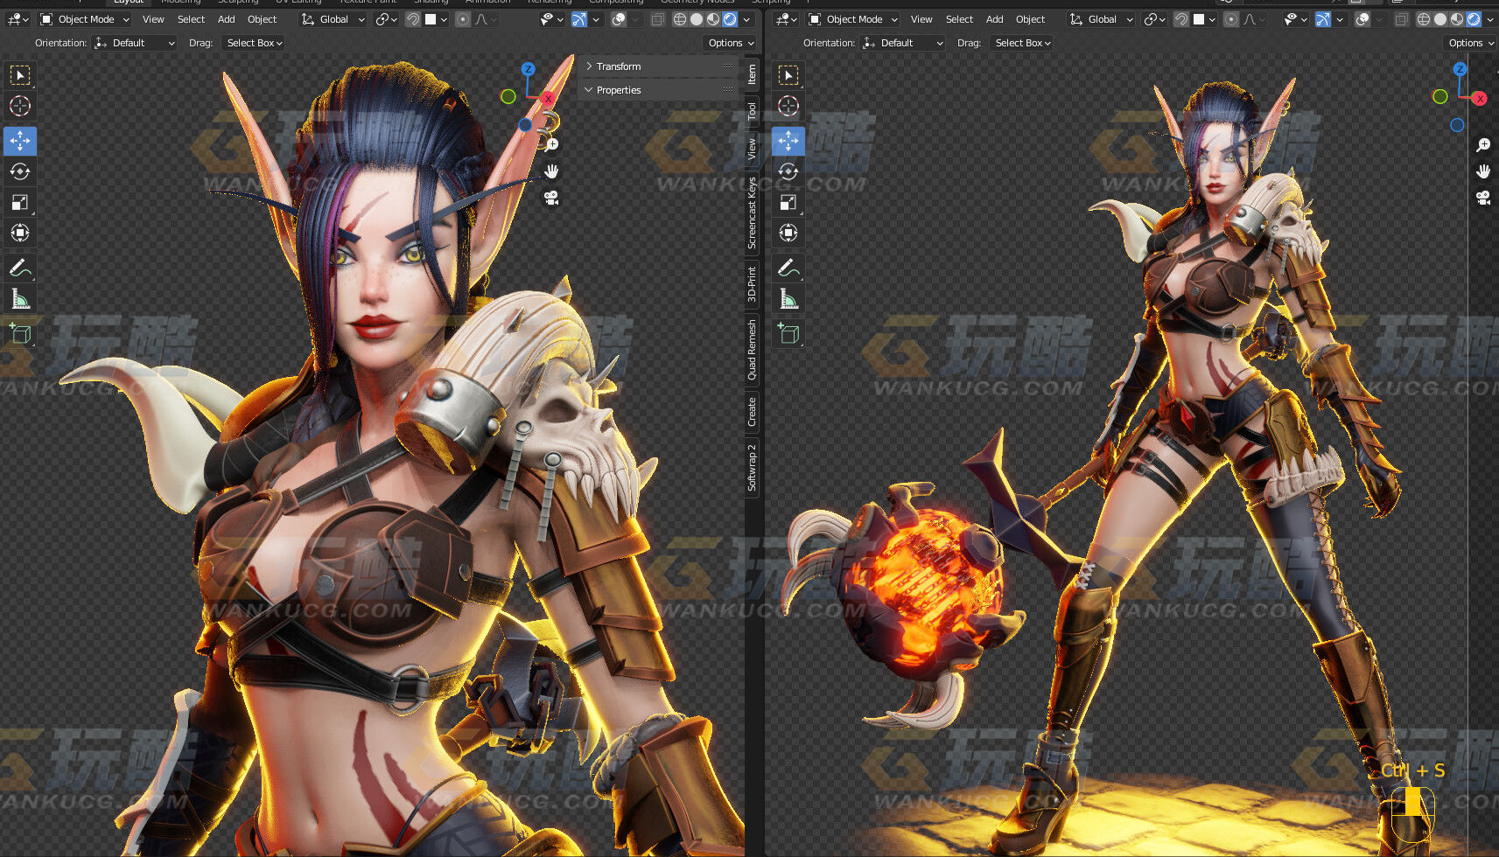
Task: Toggle overlays button in right viewport header
Action: coord(1362,19)
